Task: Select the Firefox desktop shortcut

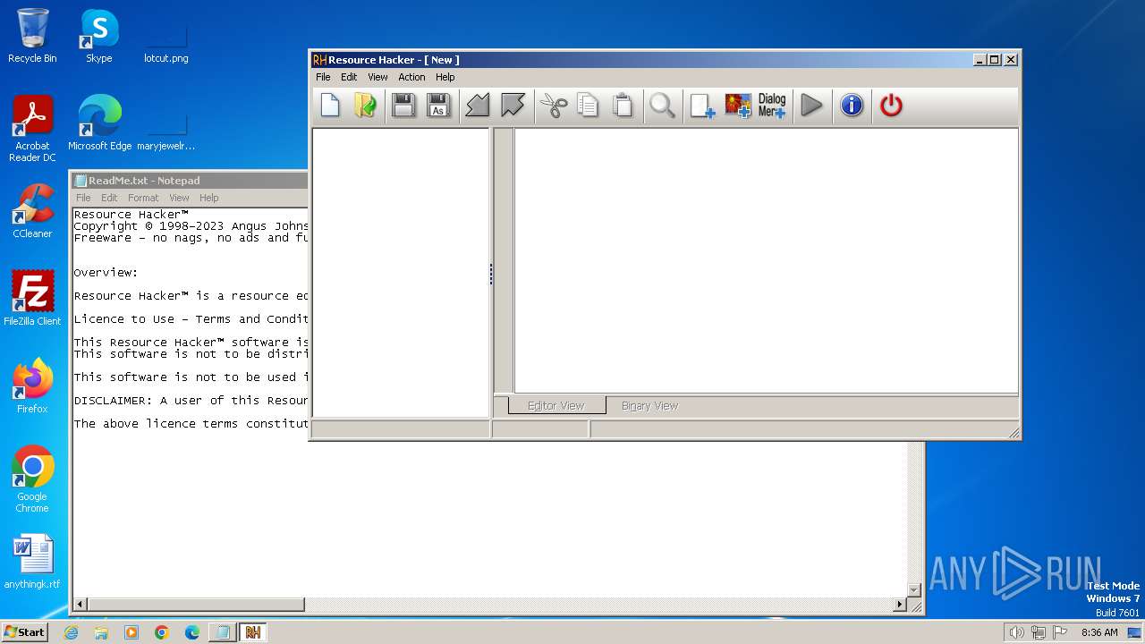Action: tap(32, 386)
